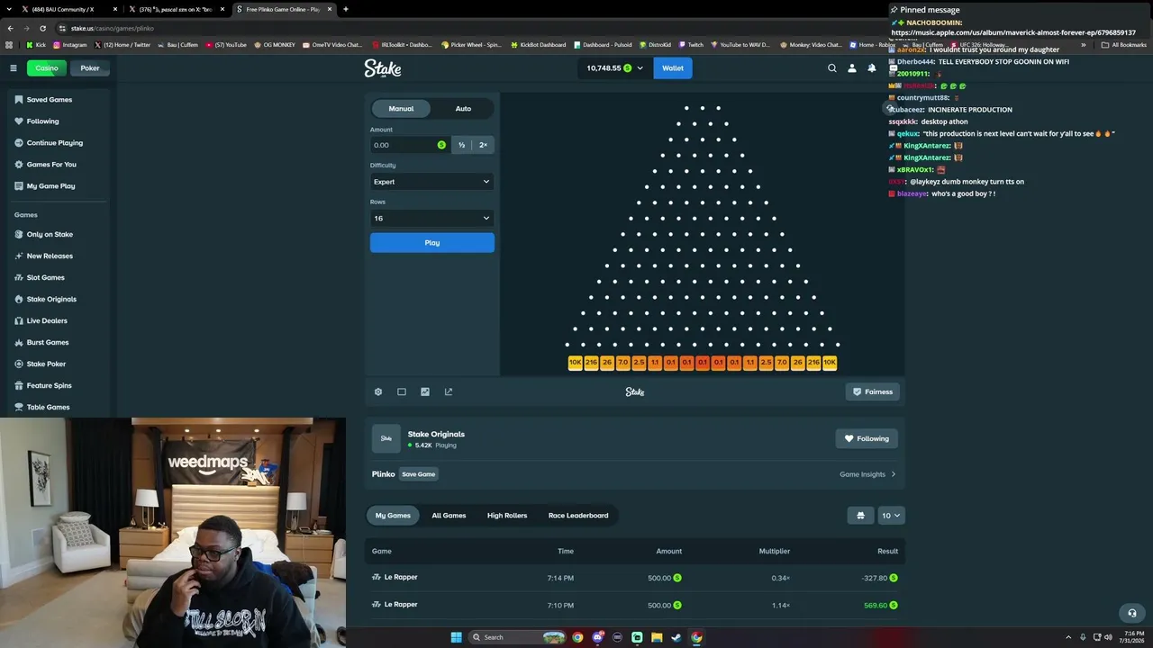
Task: Select the Race Leaderboard tab
Action: [578, 516]
